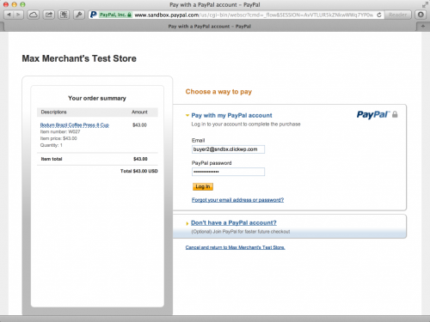
Task: Expand the 'Don't have a PayPal account?' arrow
Action: click(187, 223)
